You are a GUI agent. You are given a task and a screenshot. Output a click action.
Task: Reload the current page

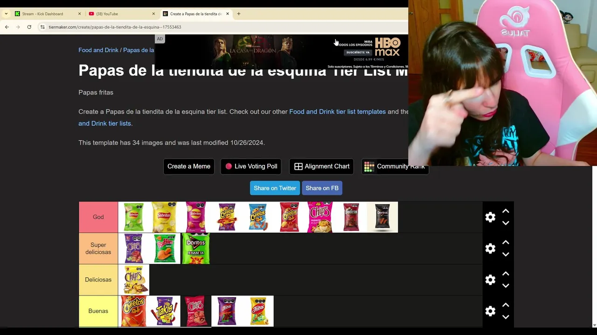tap(29, 27)
